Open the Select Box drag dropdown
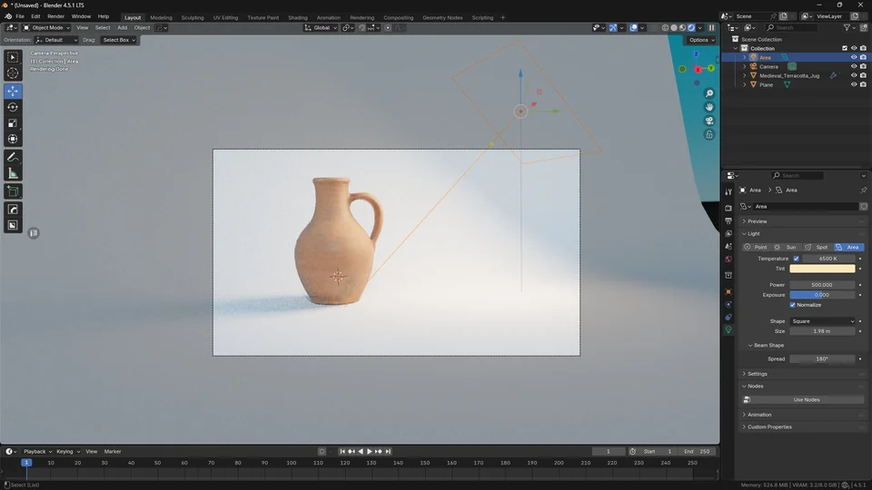This screenshot has height=490, width=872. coord(118,40)
